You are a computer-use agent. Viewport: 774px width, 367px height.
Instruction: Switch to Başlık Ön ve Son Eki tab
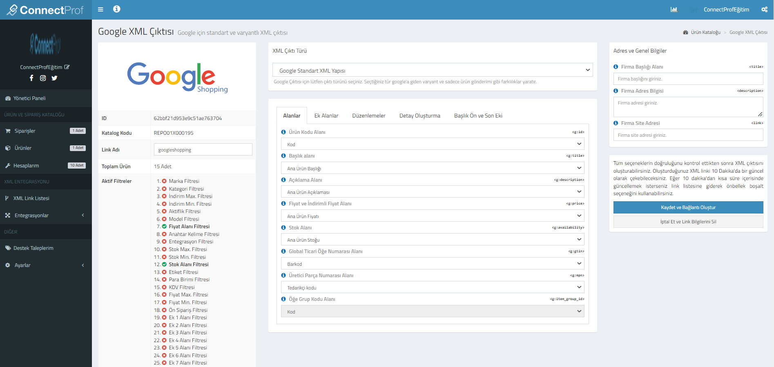(x=478, y=116)
